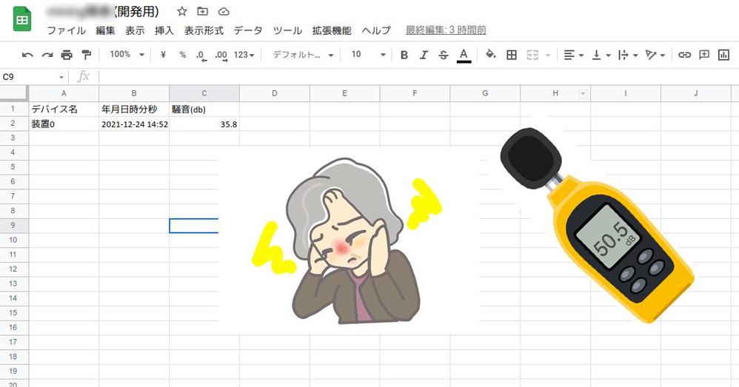Image resolution: width=739 pixels, height=387 pixels.
Task: Open text color picker
Action: click(464, 55)
